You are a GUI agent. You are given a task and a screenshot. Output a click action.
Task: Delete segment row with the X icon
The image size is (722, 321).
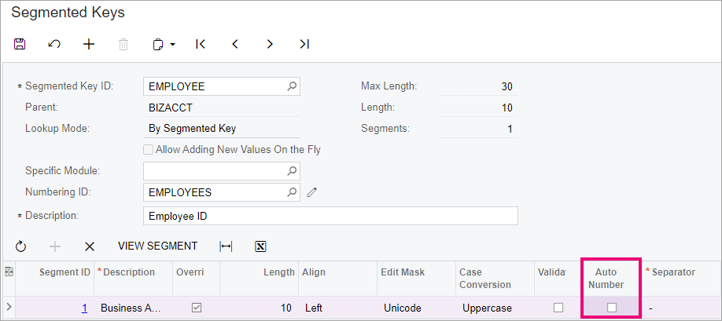90,246
